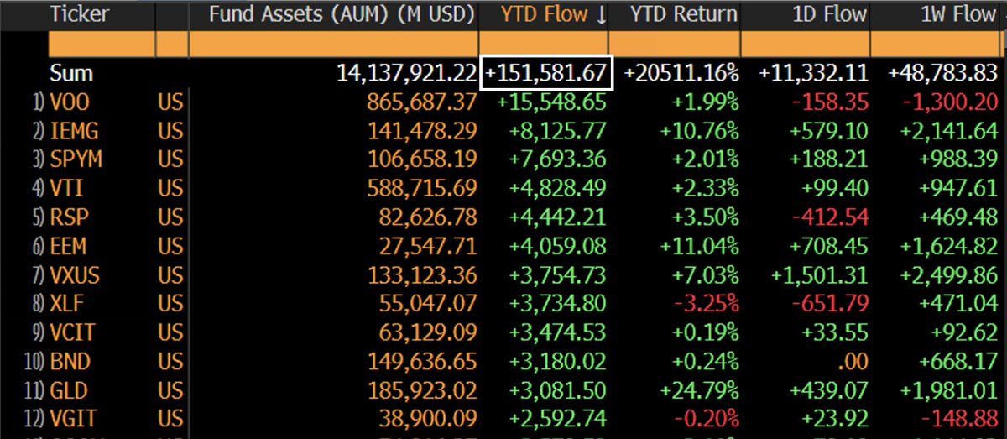Image resolution: width=1007 pixels, height=439 pixels.
Task: Click the YTD Return column header
Action: (x=684, y=15)
